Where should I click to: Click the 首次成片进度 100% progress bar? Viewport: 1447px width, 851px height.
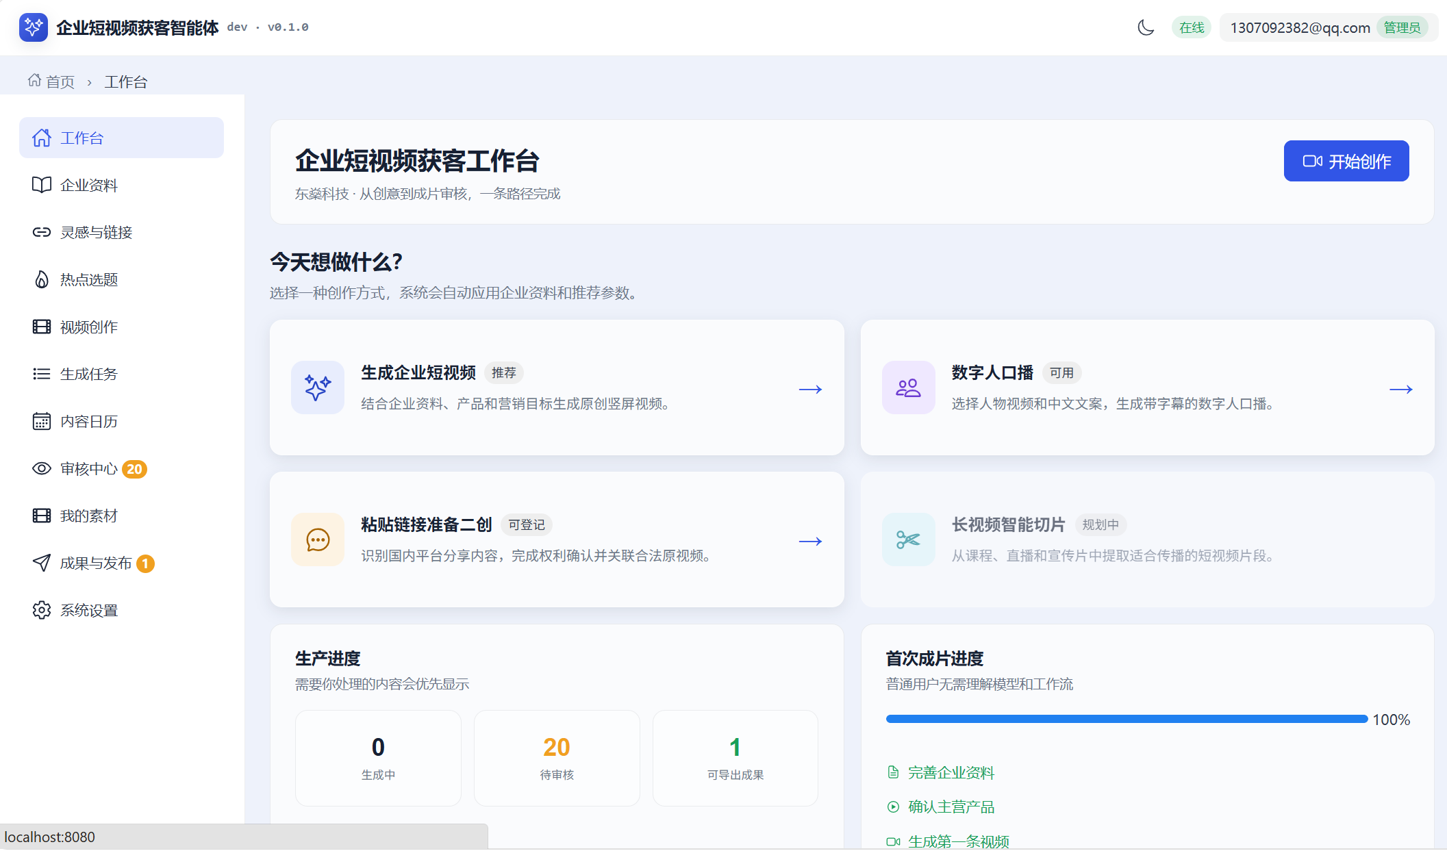click(x=1127, y=719)
